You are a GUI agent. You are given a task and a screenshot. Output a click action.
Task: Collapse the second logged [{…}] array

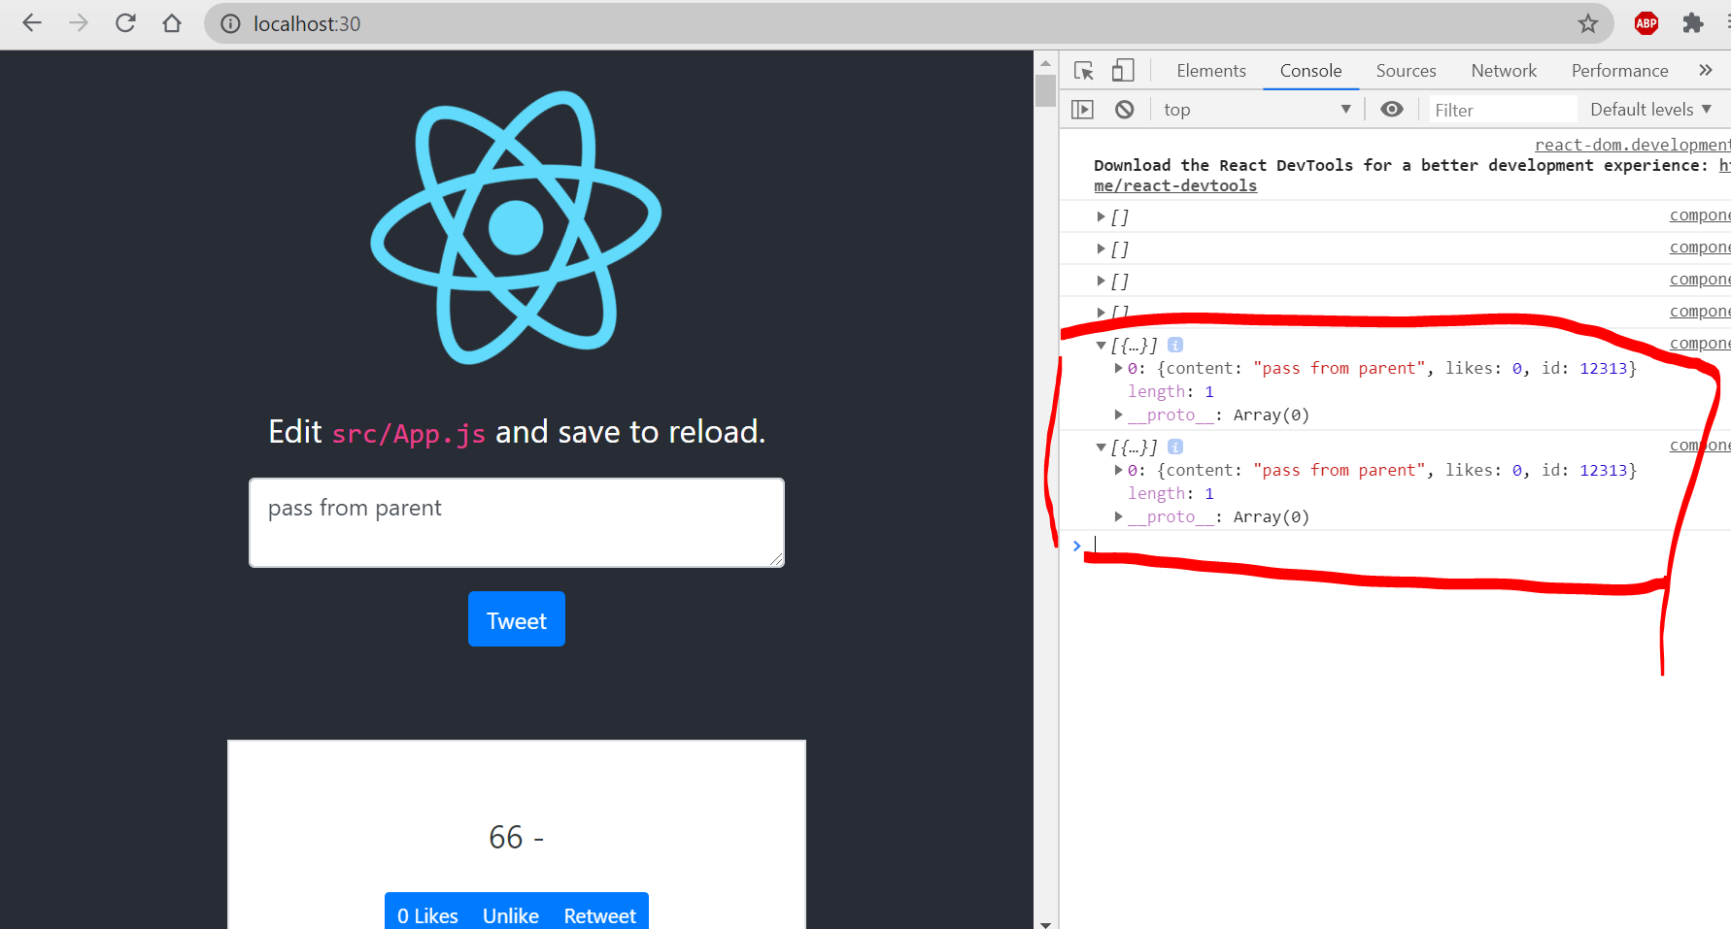pyautogui.click(x=1102, y=447)
